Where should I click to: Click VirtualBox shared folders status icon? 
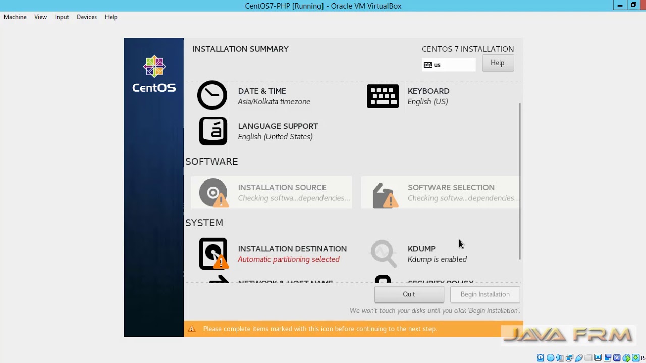tap(588, 357)
